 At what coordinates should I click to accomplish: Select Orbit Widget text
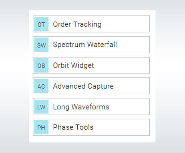[x=74, y=66]
